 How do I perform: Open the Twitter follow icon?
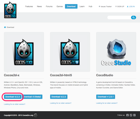131,115
